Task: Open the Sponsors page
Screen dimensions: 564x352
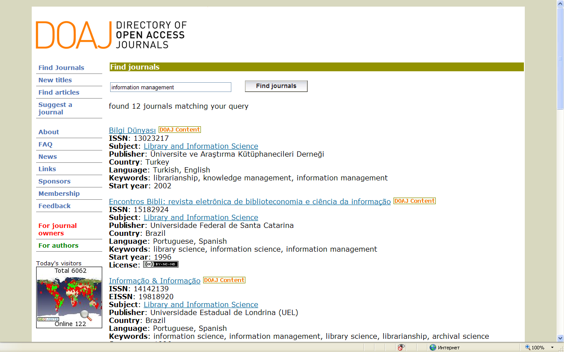Action: point(54,181)
